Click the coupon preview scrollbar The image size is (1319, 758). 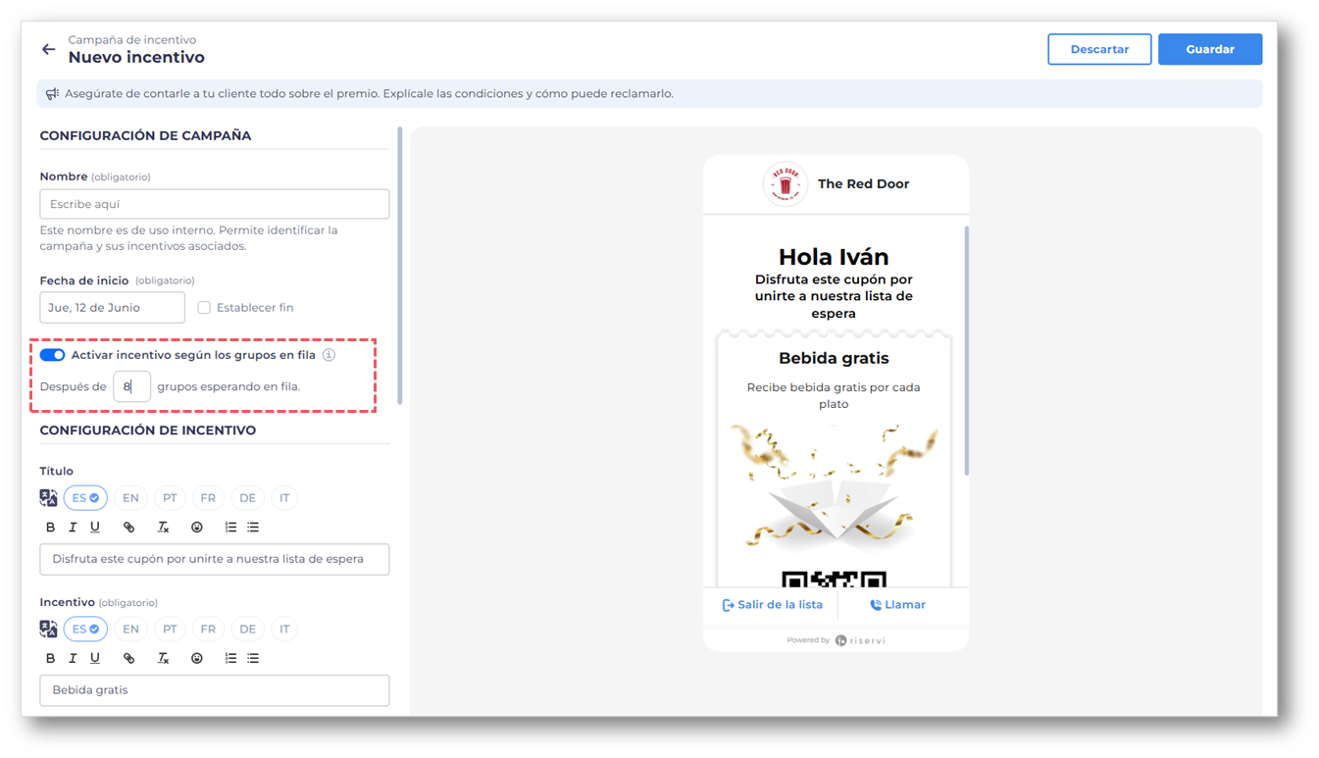(x=967, y=351)
